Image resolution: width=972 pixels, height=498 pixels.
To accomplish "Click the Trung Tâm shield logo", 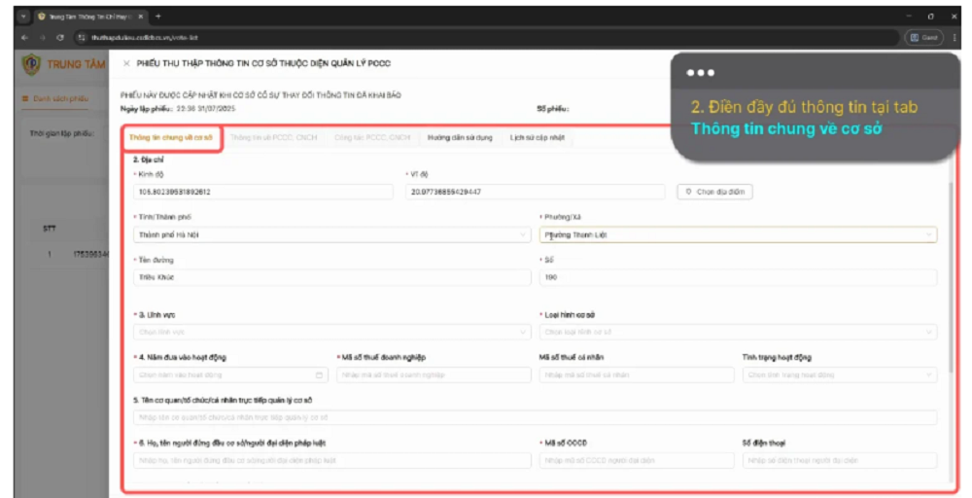I will pos(32,64).
